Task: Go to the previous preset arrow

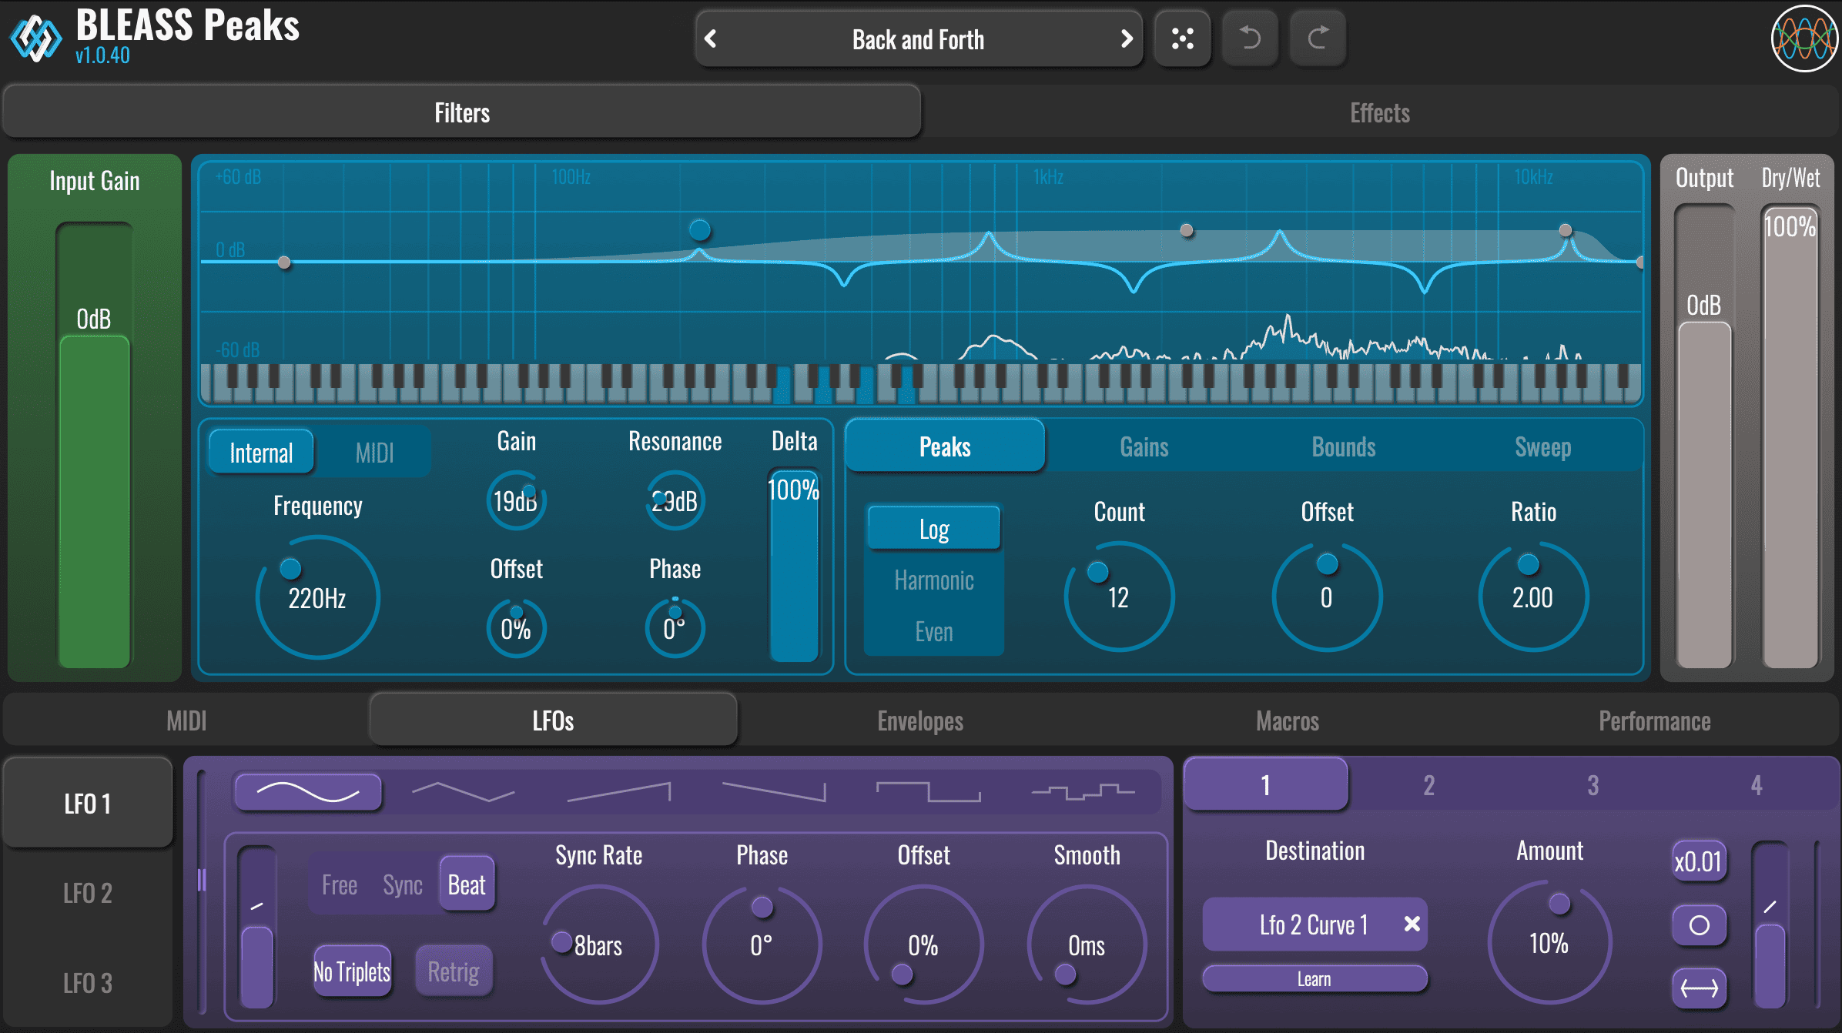Action: coord(711,38)
